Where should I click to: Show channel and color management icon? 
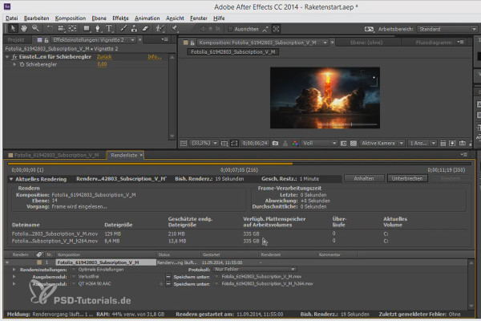tap(295, 143)
